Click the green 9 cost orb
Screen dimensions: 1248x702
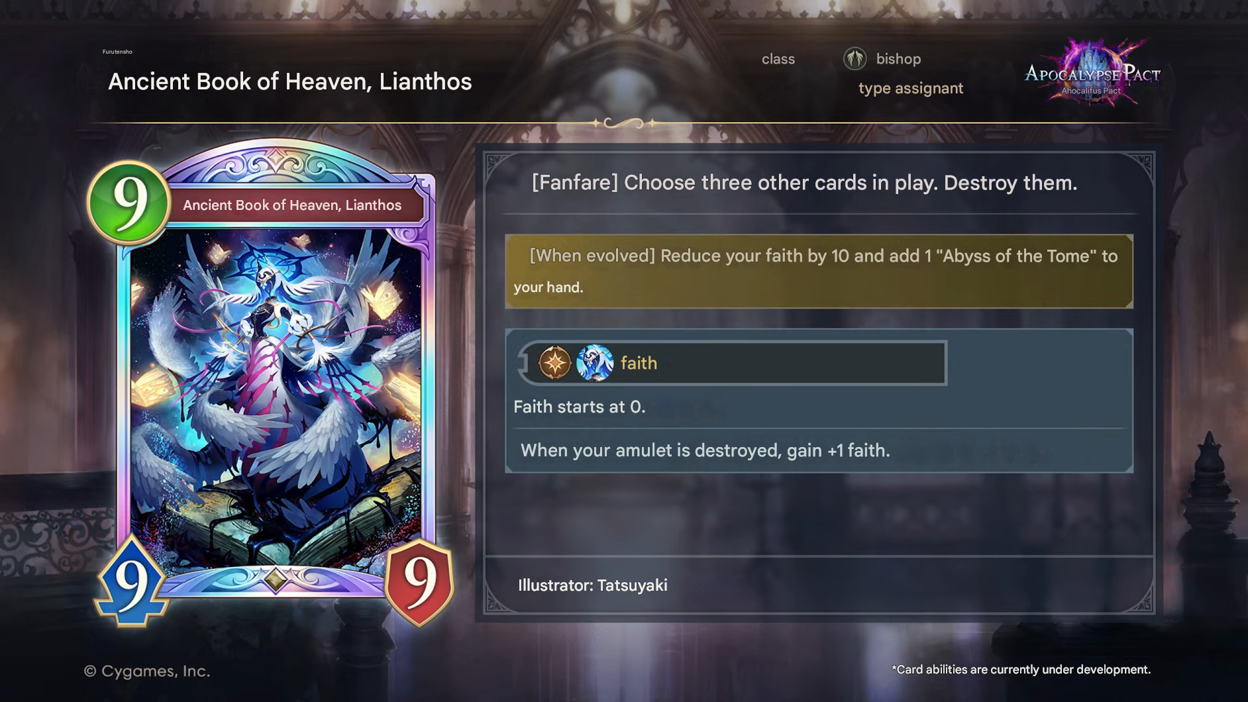pyautogui.click(x=129, y=202)
